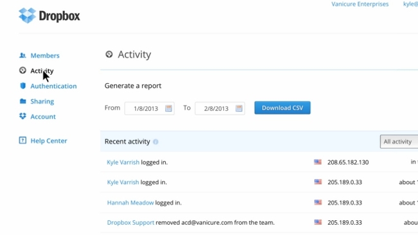Click the Account Dropbox icon
The width and height of the screenshot is (418, 235).
pyautogui.click(x=23, y=116)
